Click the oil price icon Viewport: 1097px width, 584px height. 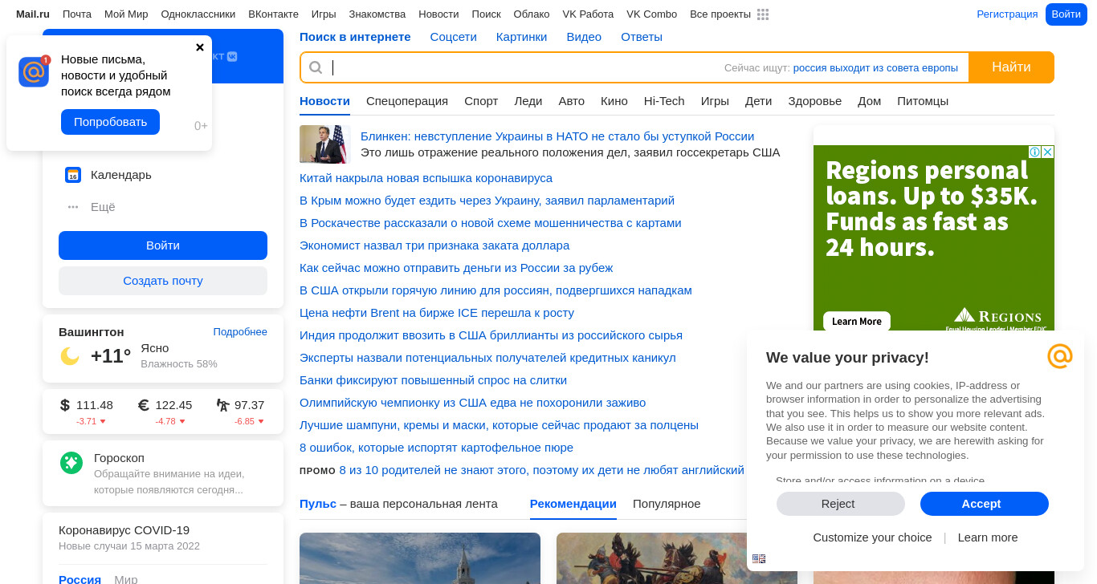[223, 405]
